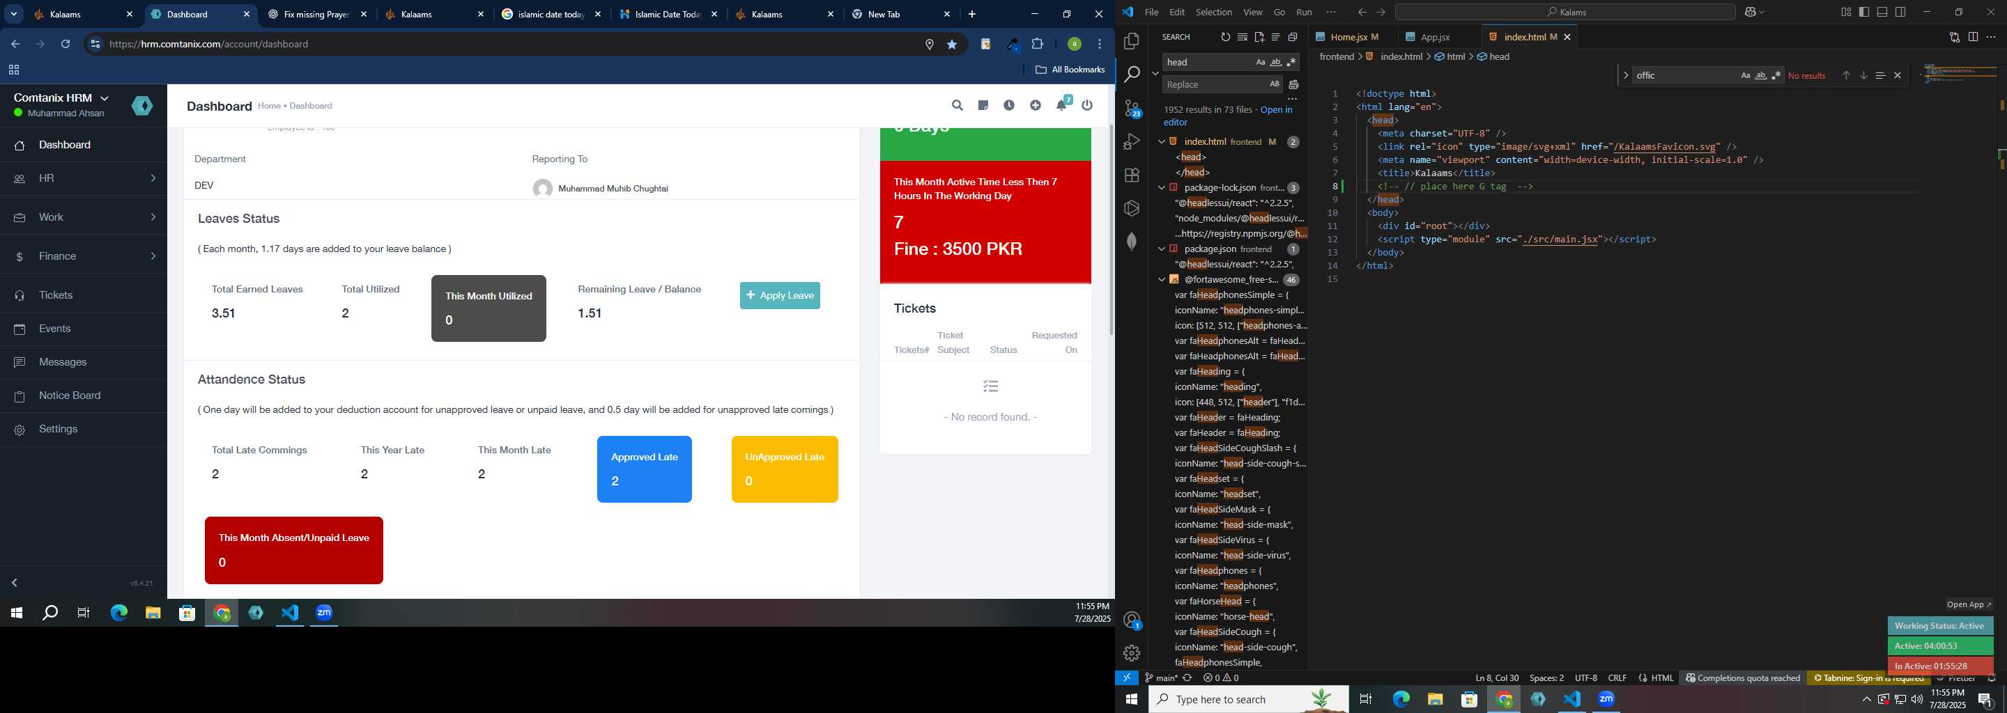This screenshot has height=713, width=2007.
Task: Toggle Match Case in the sidebar search field
Action: 1260,62
